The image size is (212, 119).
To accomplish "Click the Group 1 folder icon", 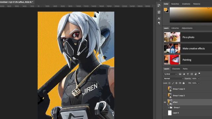I will tap(171, 107).
